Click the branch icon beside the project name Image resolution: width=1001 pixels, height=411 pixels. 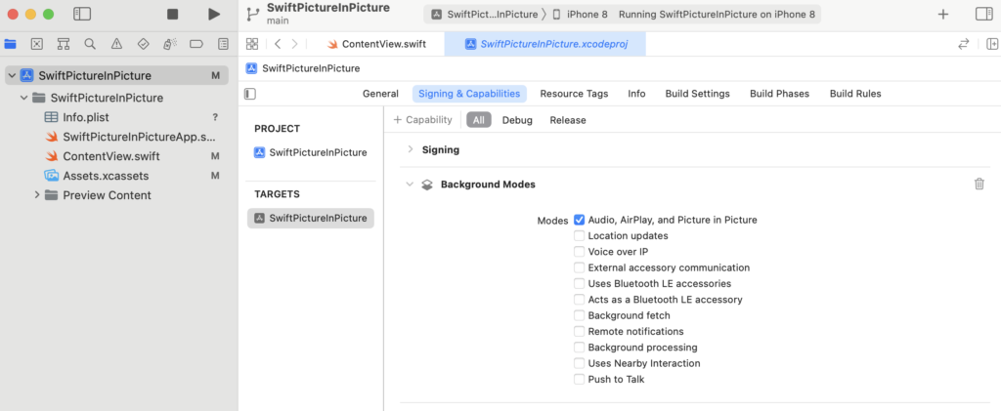click(253, 14)
